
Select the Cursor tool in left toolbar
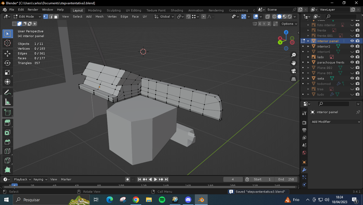pyautogui.click(x=7, y=43)
